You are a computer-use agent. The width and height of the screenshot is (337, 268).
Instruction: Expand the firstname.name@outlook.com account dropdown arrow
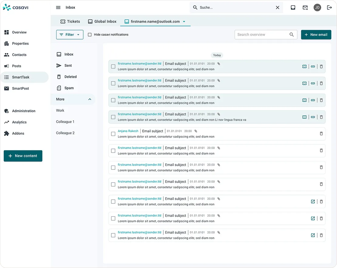coord(184,22)
